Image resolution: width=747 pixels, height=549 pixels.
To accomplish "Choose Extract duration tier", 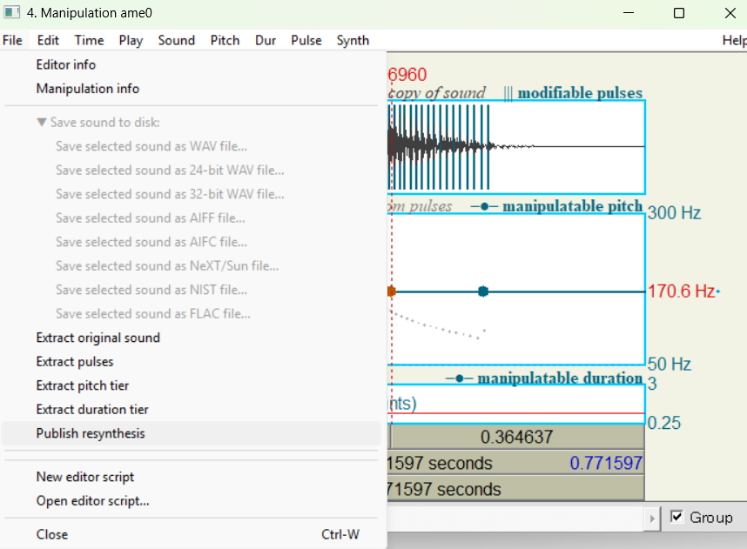I will pos(191,410).
